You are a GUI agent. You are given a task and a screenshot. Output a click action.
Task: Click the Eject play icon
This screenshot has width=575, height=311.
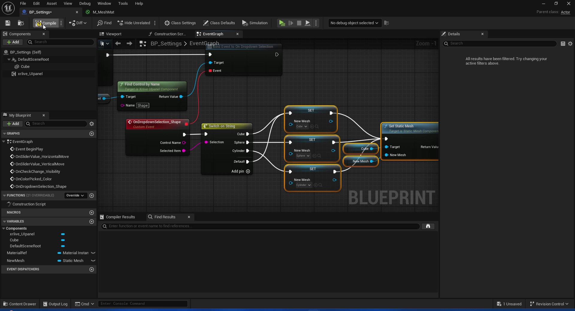click(x=307, y=23)
